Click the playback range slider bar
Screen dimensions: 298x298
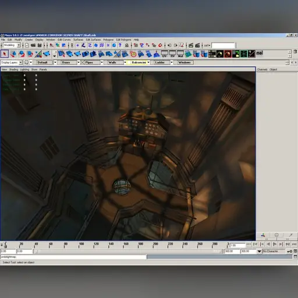point(128,251)
